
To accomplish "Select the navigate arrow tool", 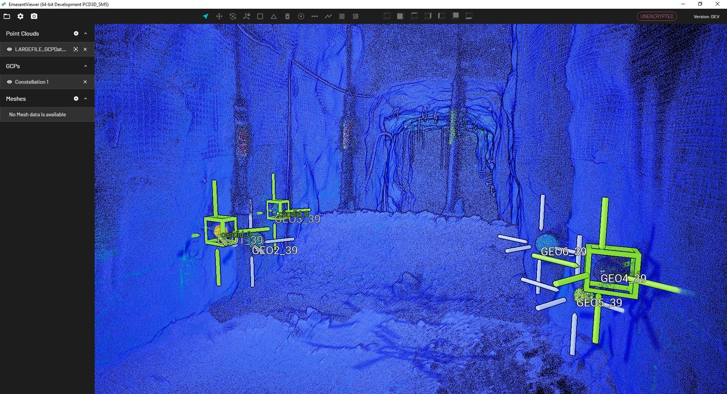I will pos(205,16).
